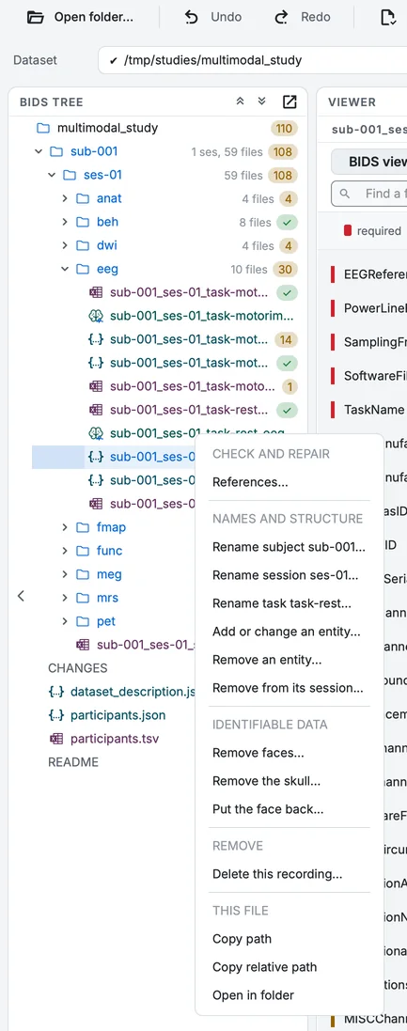The height and width of the screenshot is (1031, 407).
Task: Choose Rename subject sub-001... menu item
Action: [x=290, y=547]
